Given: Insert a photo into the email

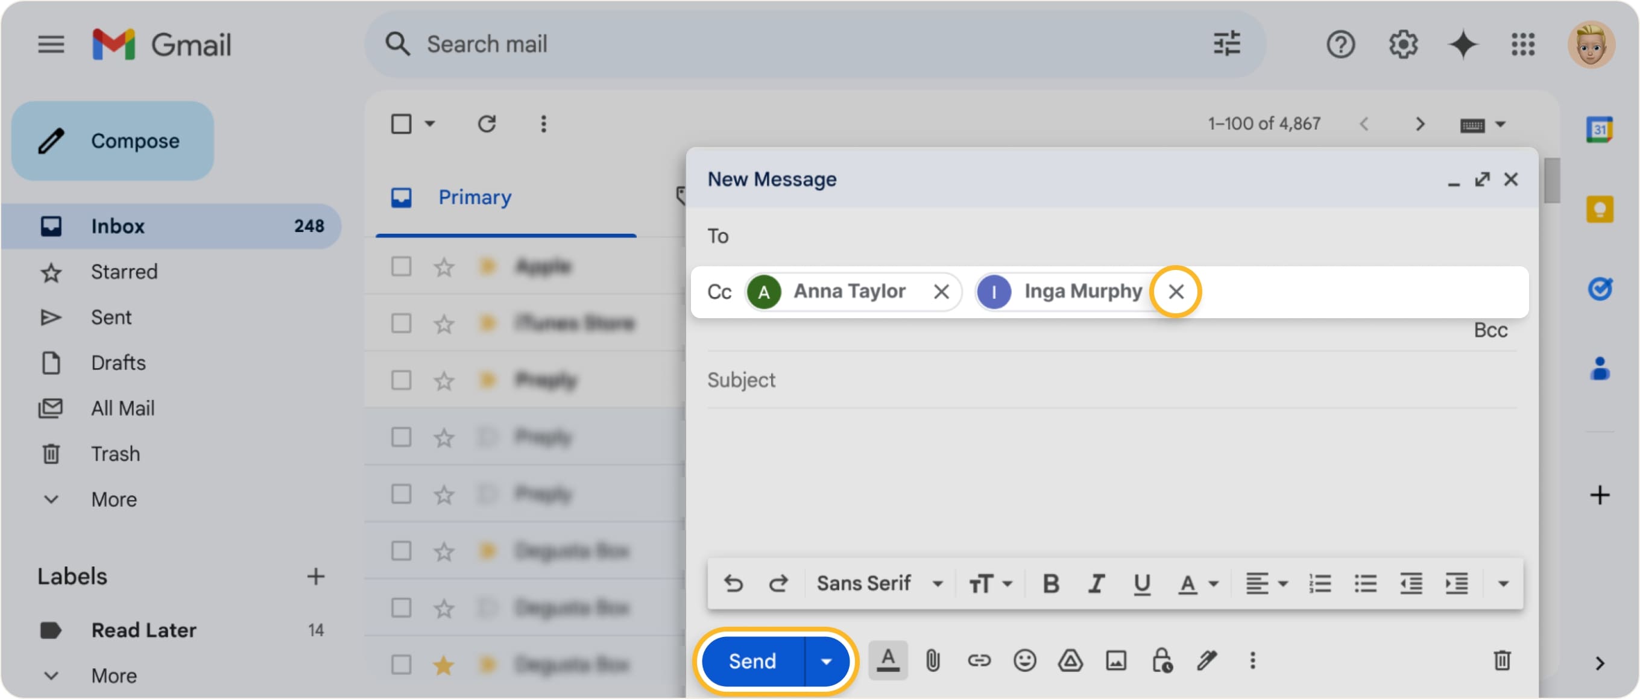Looking at the screenshot, I should point(1116,661).
